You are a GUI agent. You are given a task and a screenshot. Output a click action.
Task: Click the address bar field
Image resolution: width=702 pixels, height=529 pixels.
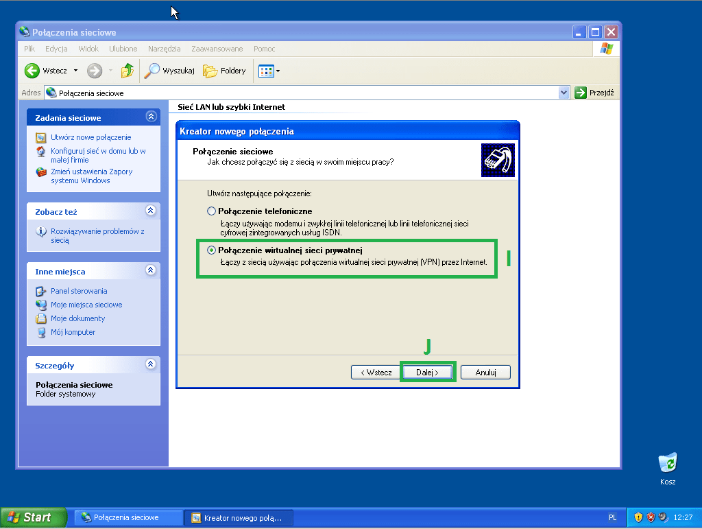306,93
